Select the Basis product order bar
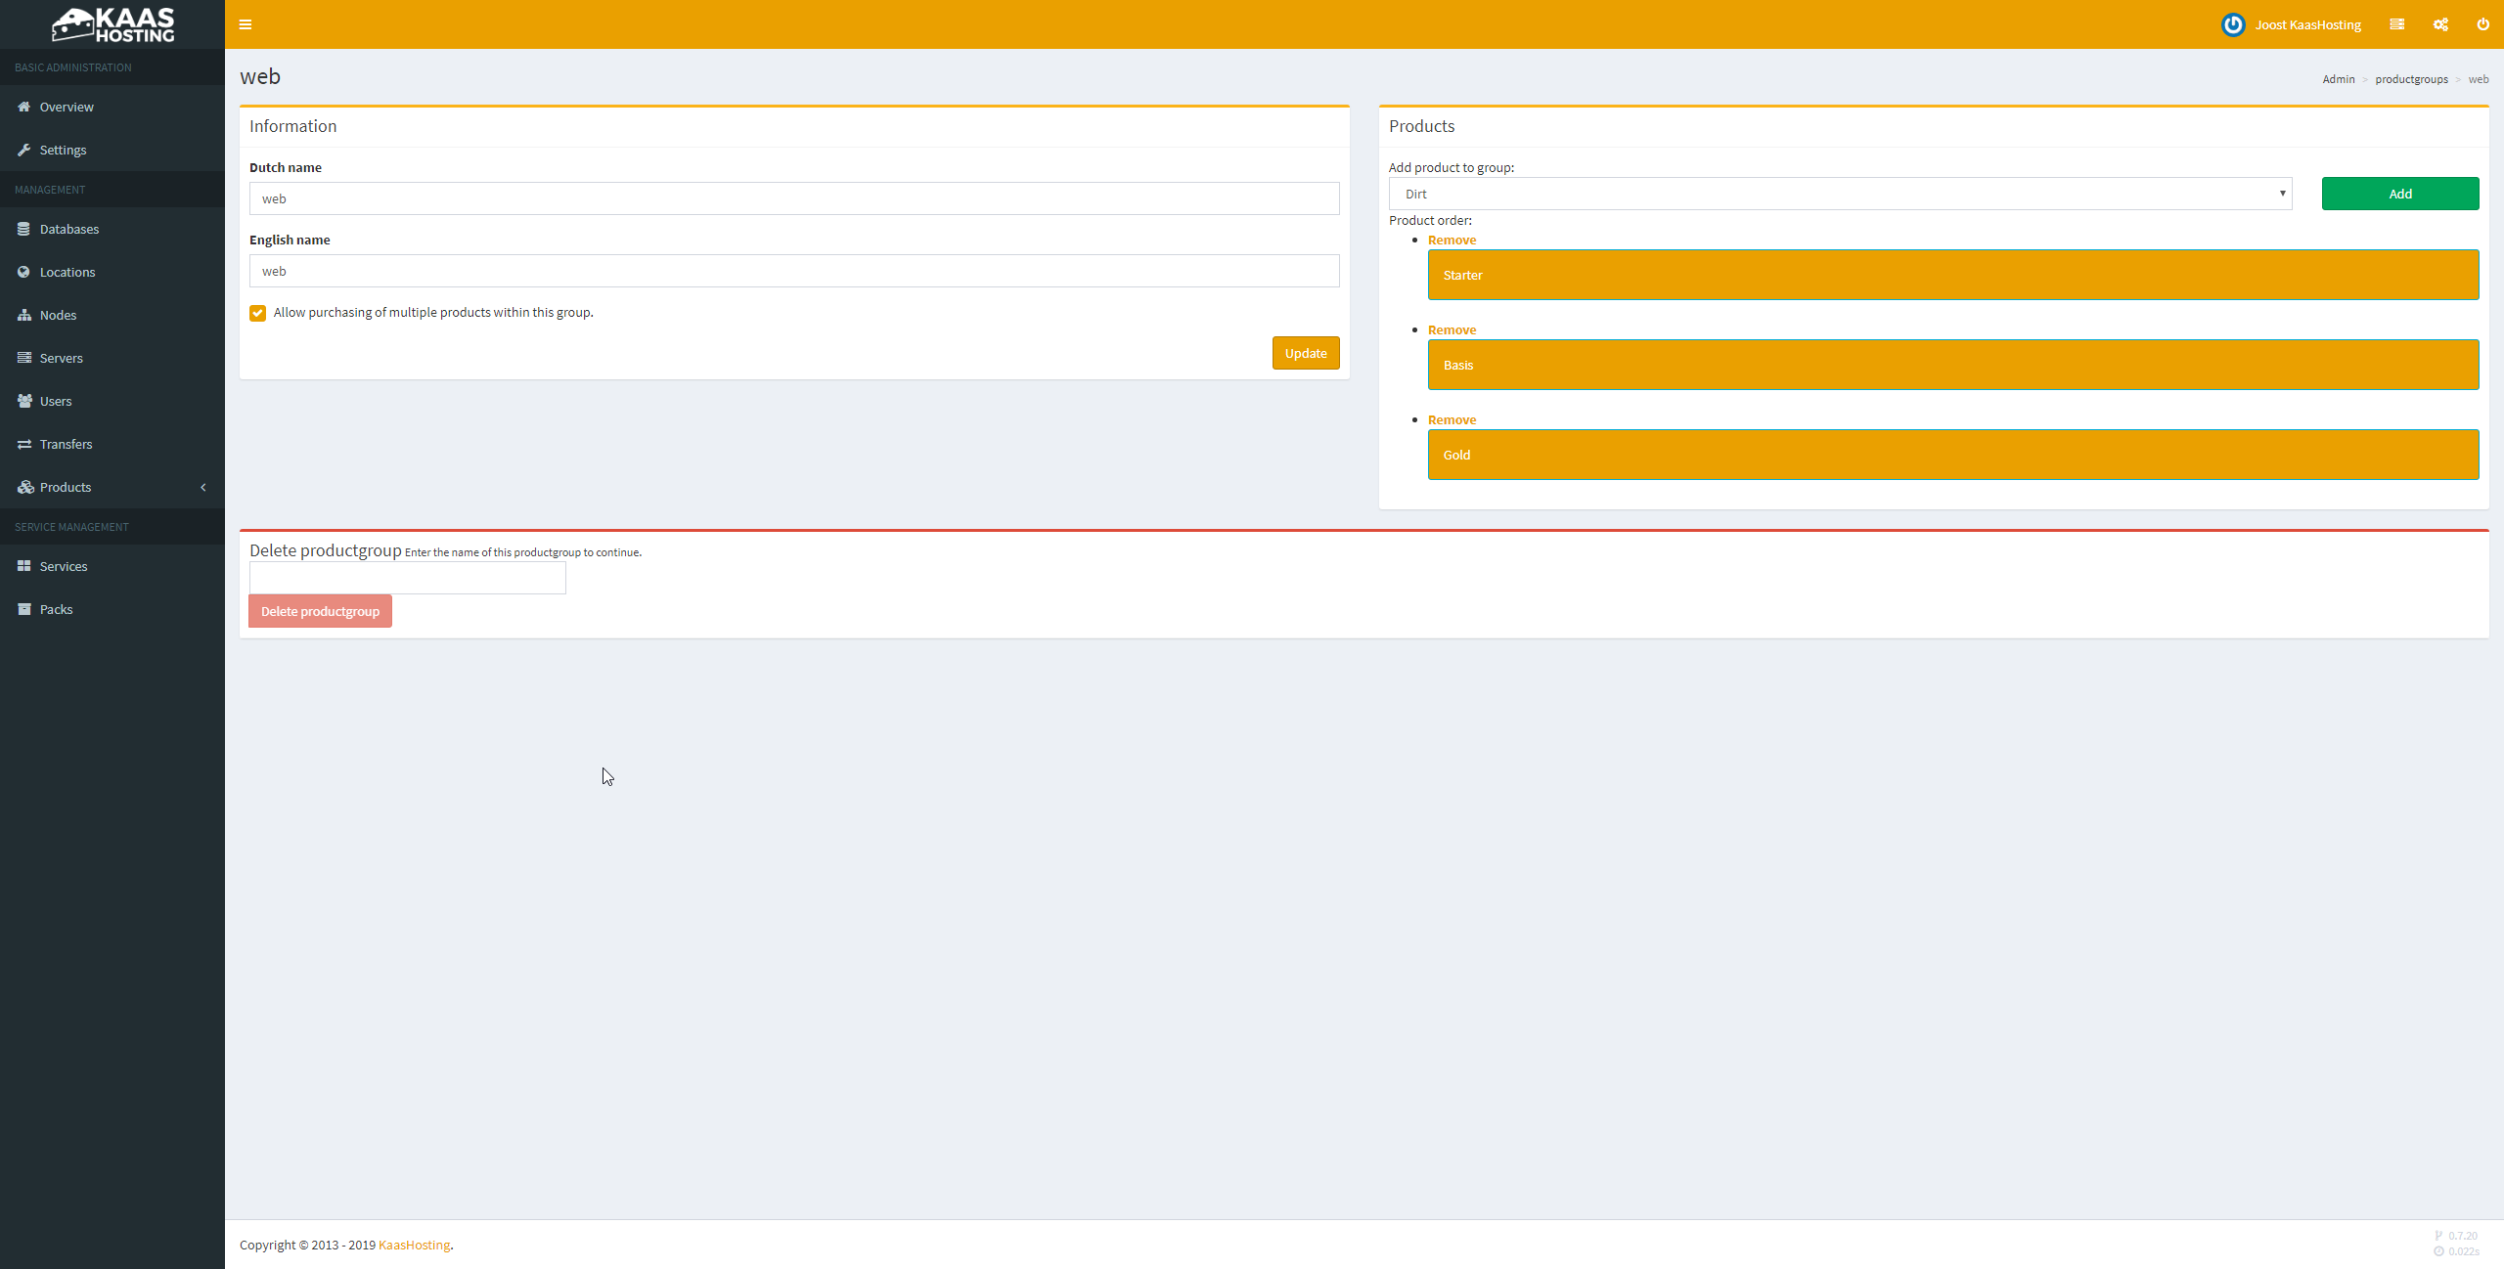Screen dimensions: 2504x1269 click(x=1952, y=365)
